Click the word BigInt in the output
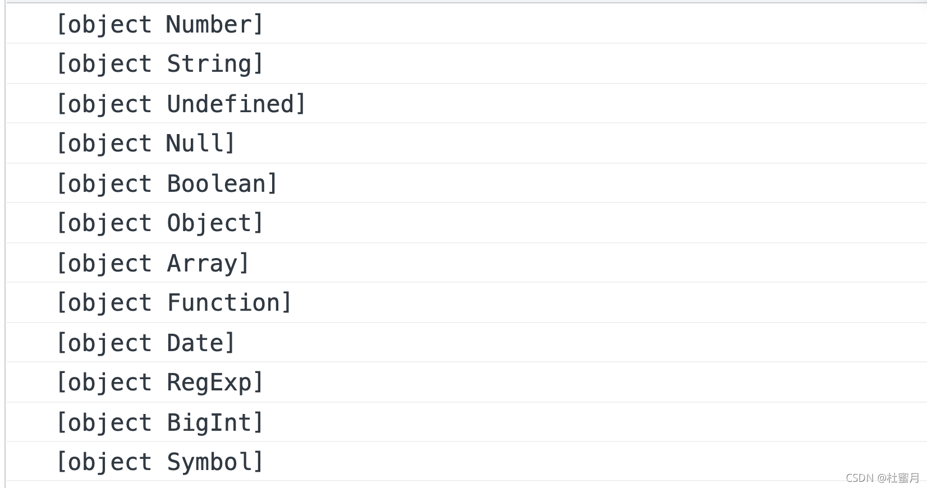Image resolution: width=927 pixels, height=488 pixels. pyautogui.click(x=209, y=423)
